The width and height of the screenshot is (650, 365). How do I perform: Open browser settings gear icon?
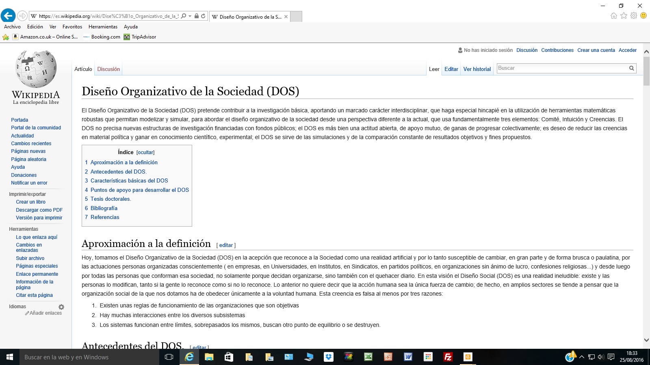(x=633, y=16)
